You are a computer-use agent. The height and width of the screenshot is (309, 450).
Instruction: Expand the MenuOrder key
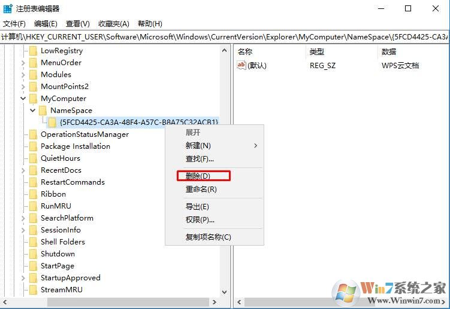tap(23, 63)
